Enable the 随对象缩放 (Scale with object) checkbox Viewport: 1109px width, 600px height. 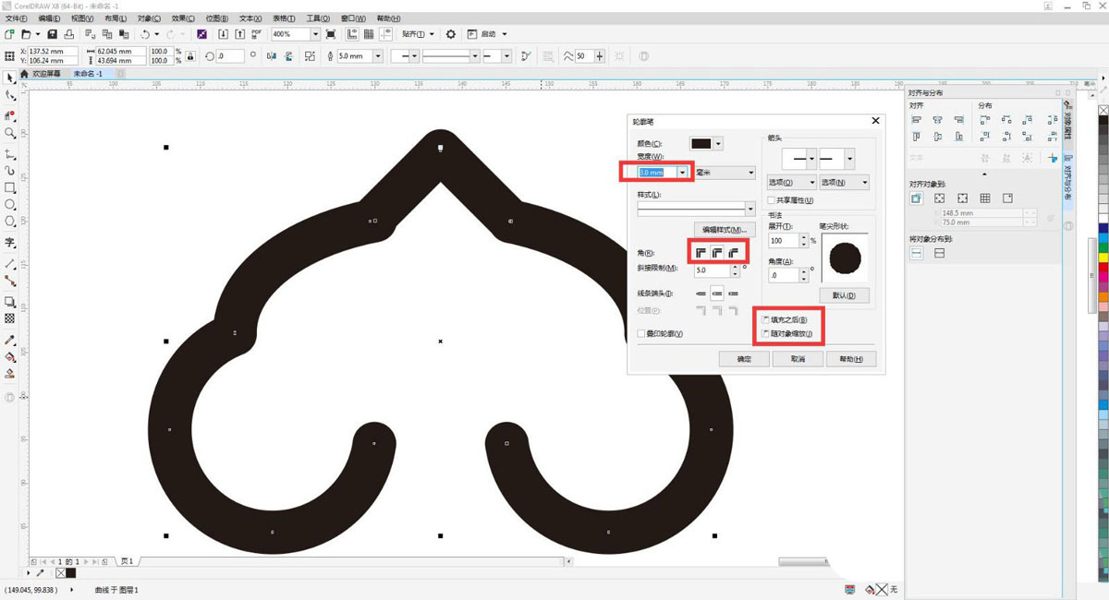click(765, 333)
